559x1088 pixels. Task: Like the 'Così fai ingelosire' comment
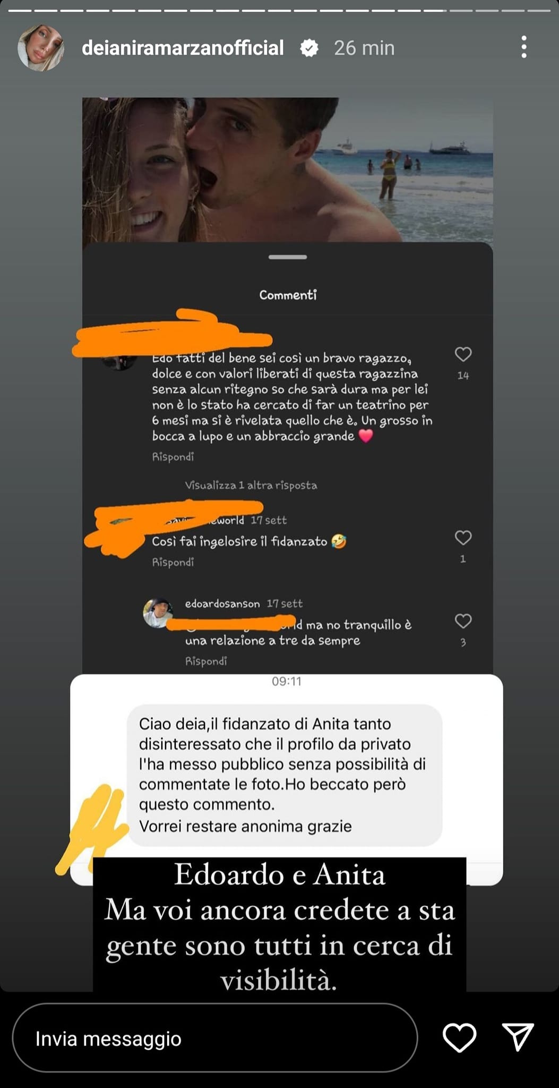click(463, 538)
